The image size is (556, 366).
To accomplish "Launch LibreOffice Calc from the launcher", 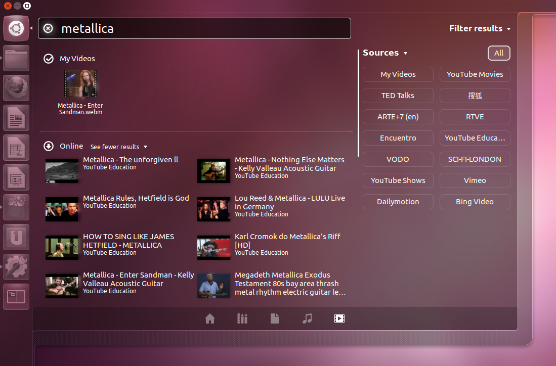I will pyautogui.click(x=16, y=148).
